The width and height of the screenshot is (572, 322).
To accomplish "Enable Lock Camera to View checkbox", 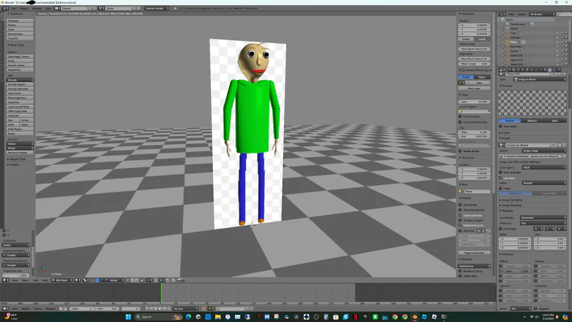I will click(460, 122).
